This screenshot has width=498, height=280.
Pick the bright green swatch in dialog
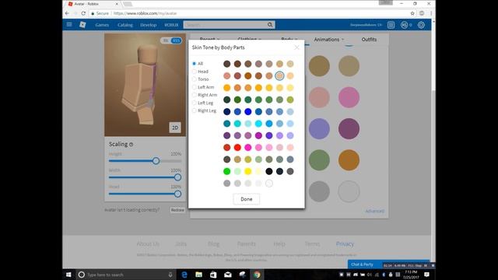point(226,171)
